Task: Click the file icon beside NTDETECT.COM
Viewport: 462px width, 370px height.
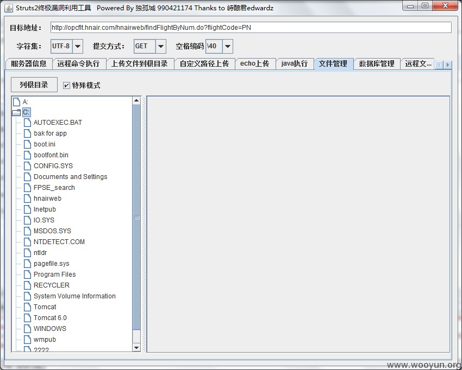Action: click(27, 242)
